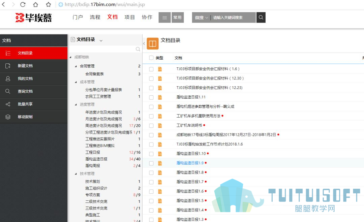Click file icon of 工矿机车说明书
364x222 pixels.
(x=160, y=126)
